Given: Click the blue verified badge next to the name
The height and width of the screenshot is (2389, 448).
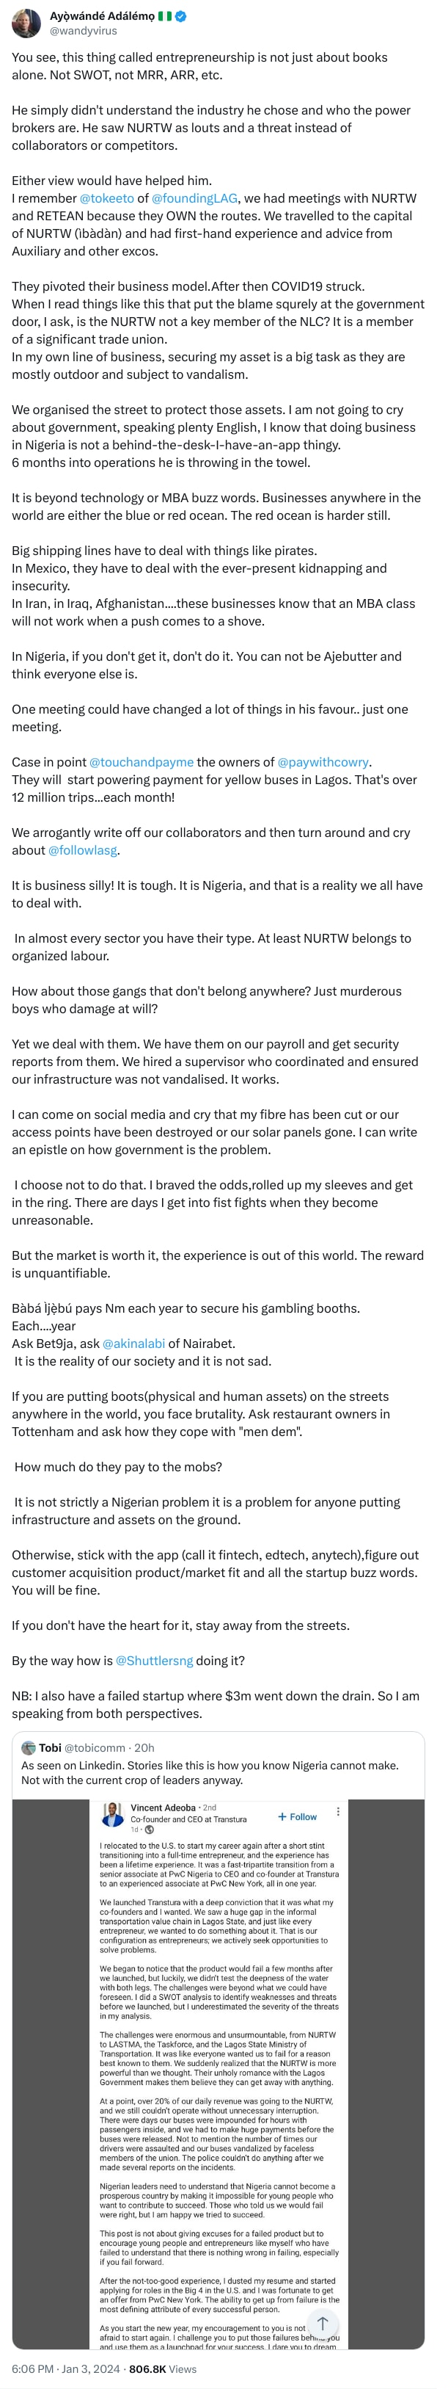Looking at the screenshot, I should 181,15.
